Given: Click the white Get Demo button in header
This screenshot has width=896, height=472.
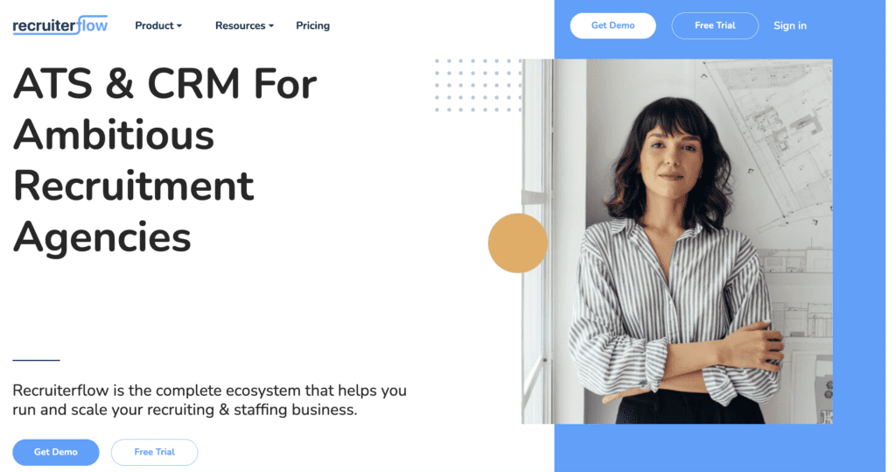Looking at the screenshot, I should [612, 25].
